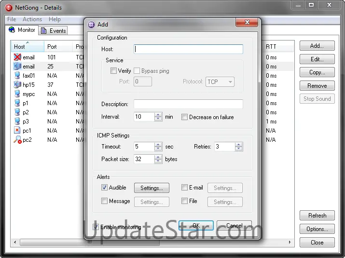
Task: Open the File menu
Action: point(12,19)
